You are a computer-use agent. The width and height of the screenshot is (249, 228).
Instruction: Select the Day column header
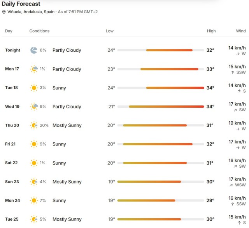tap(9, 31)
